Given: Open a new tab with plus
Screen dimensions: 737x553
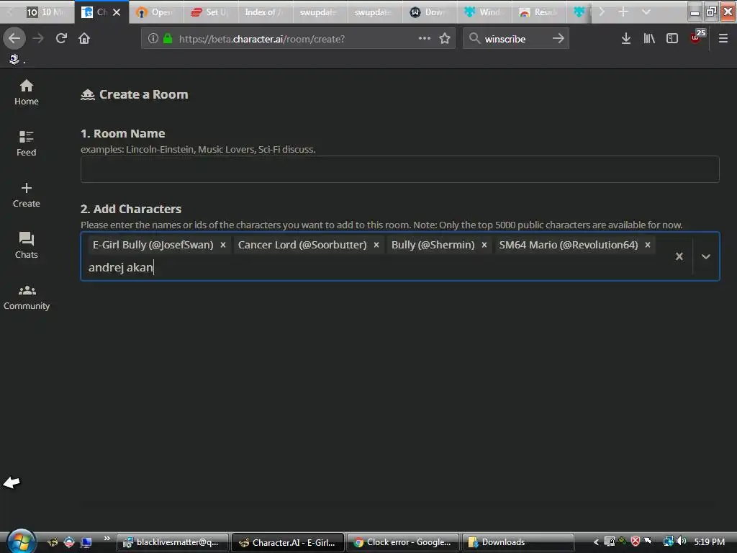Looking at the screenshot, I should click(623, 12).
